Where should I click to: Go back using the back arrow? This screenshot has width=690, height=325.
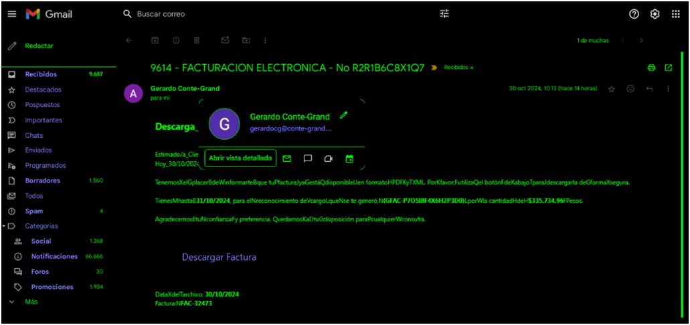coord(128,41)
